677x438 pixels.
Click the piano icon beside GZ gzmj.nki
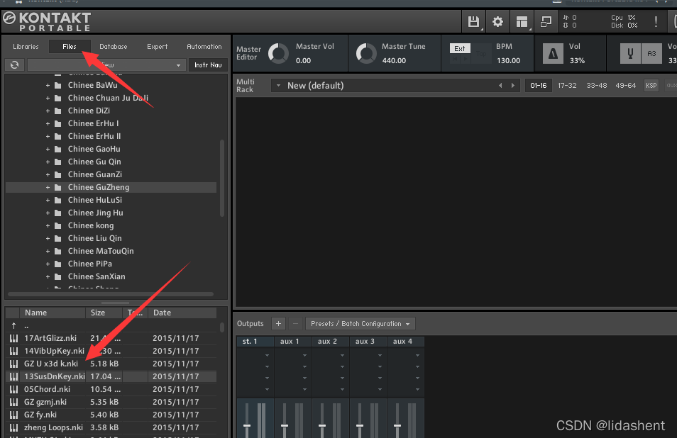(x=13, y=403)
